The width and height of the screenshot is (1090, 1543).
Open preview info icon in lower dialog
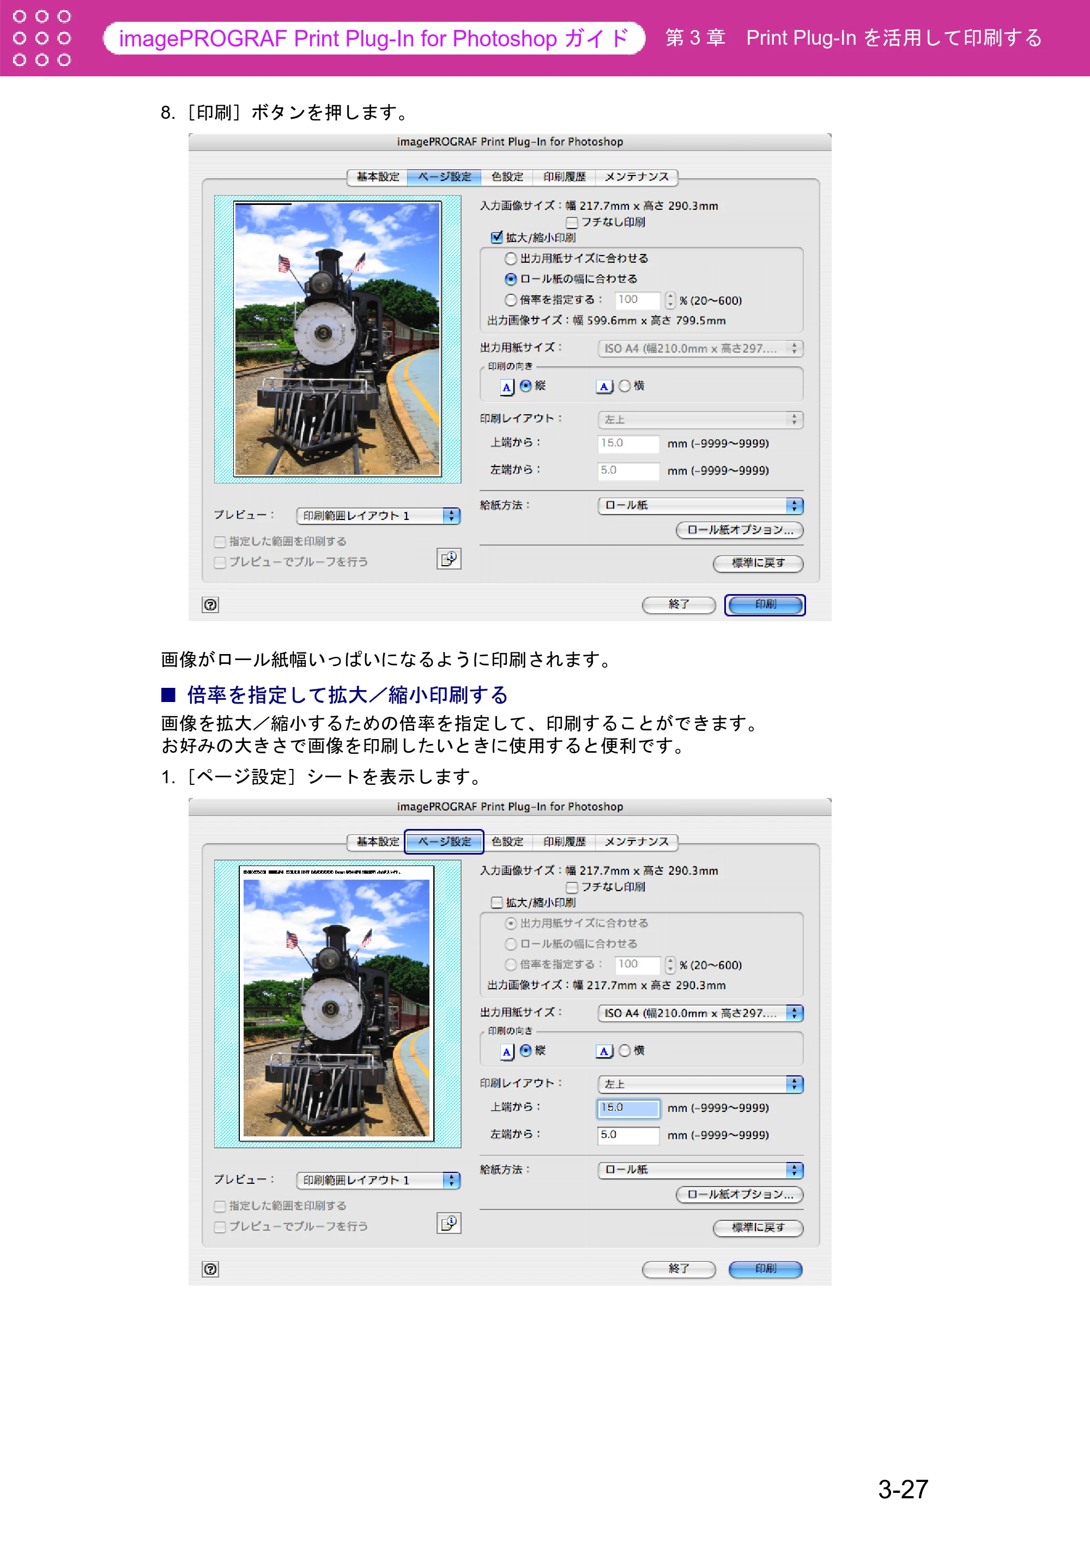[449, 1223]
